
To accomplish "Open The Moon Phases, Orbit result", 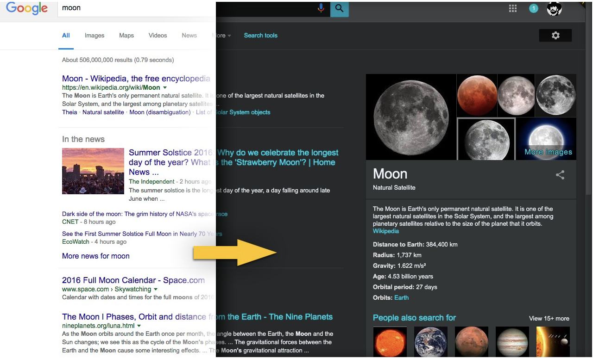I will click(x=197, y=317).
